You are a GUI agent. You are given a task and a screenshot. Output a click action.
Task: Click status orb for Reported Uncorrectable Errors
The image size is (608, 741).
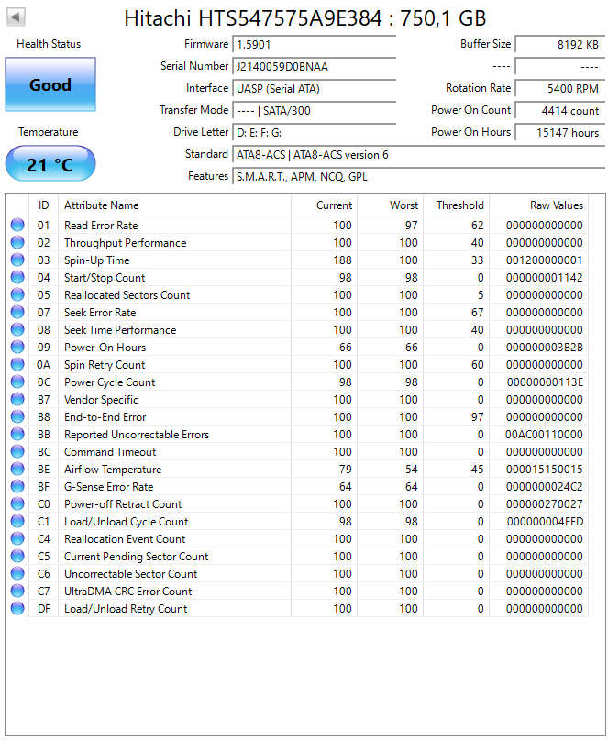[17, 435]
